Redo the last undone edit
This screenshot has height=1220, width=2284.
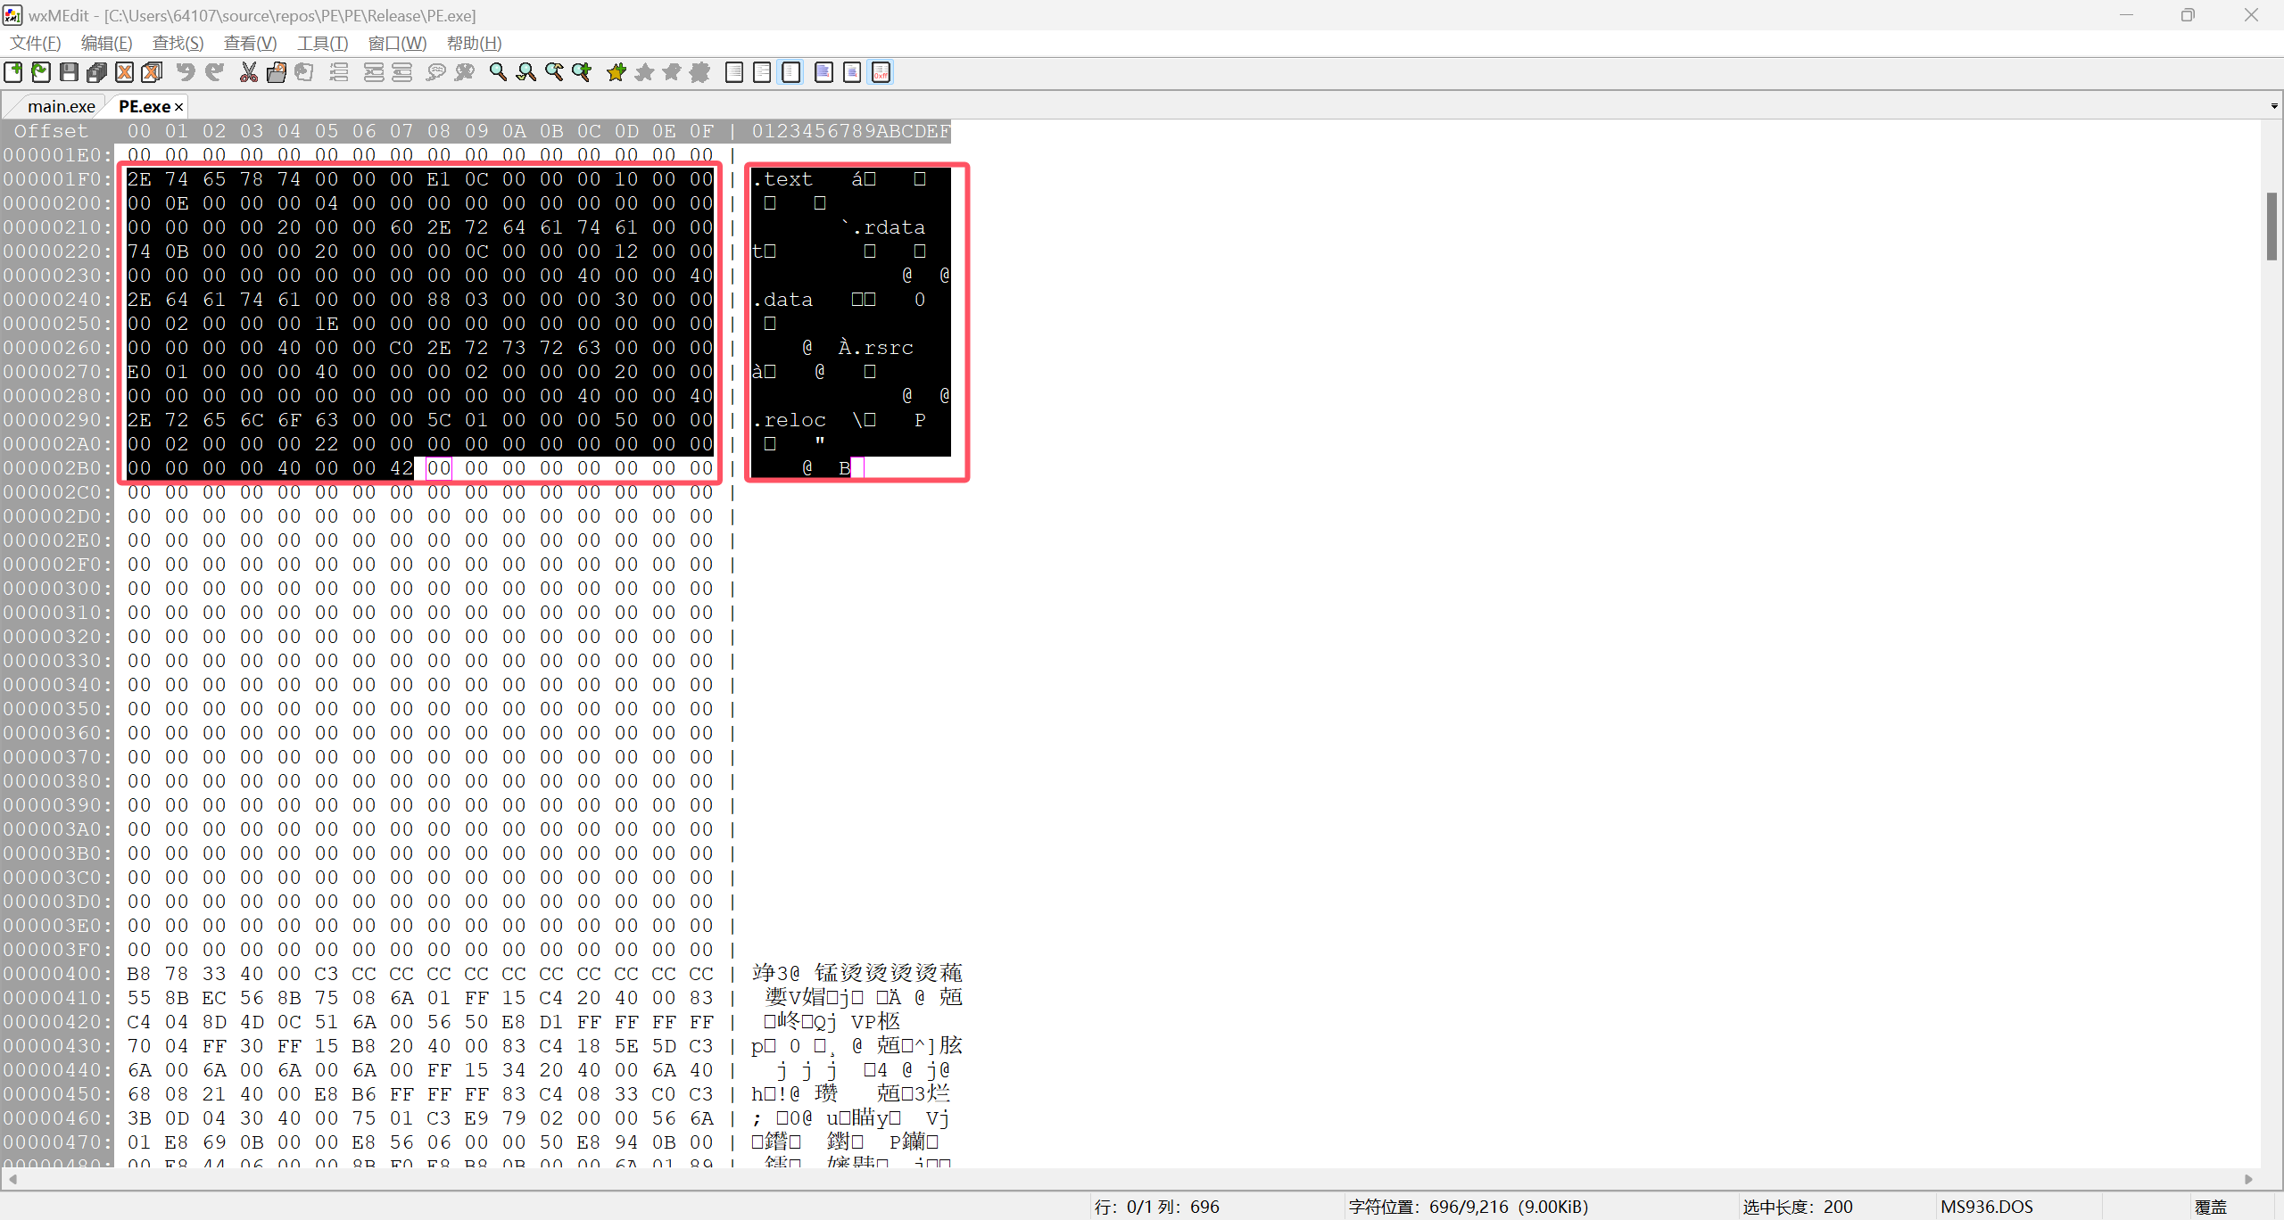click(x=214, y=72)
